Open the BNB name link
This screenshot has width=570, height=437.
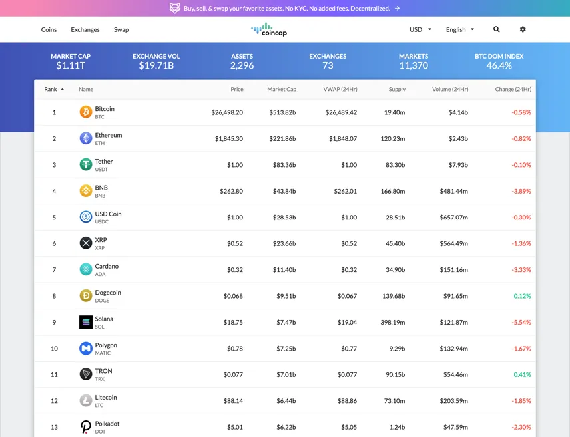(101, 188)
